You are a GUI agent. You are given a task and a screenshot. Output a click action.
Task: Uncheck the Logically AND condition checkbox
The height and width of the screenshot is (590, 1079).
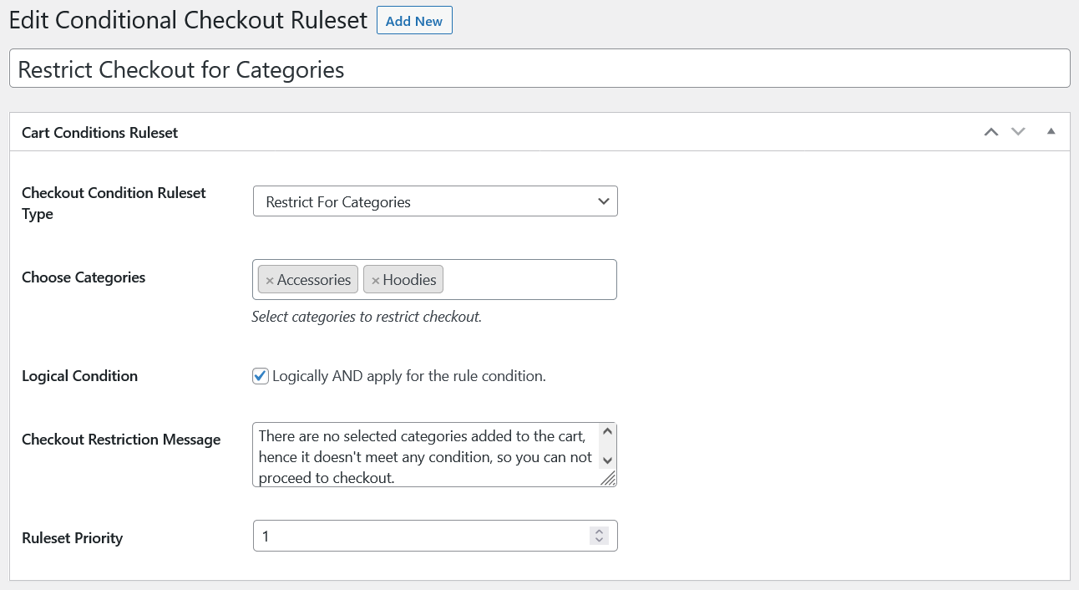[260, 376]
